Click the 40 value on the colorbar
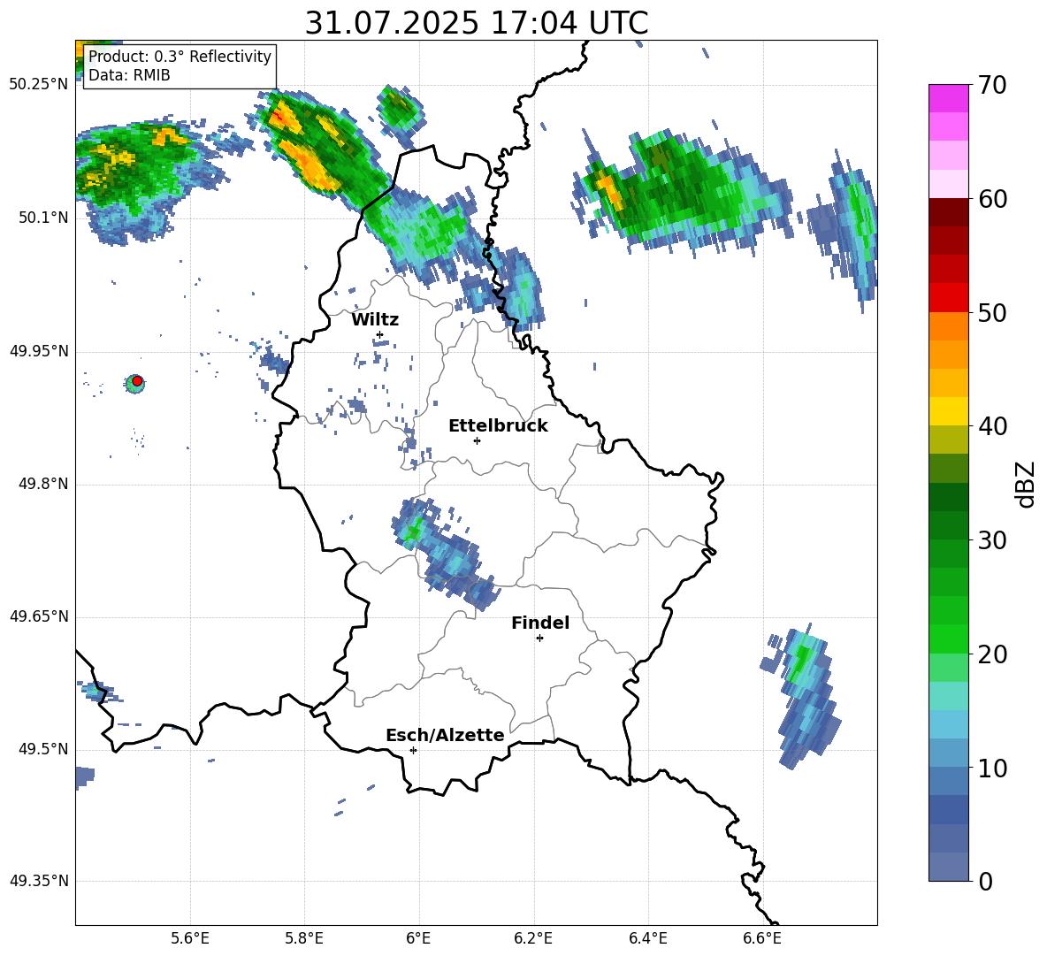 (x=992, y=426)
